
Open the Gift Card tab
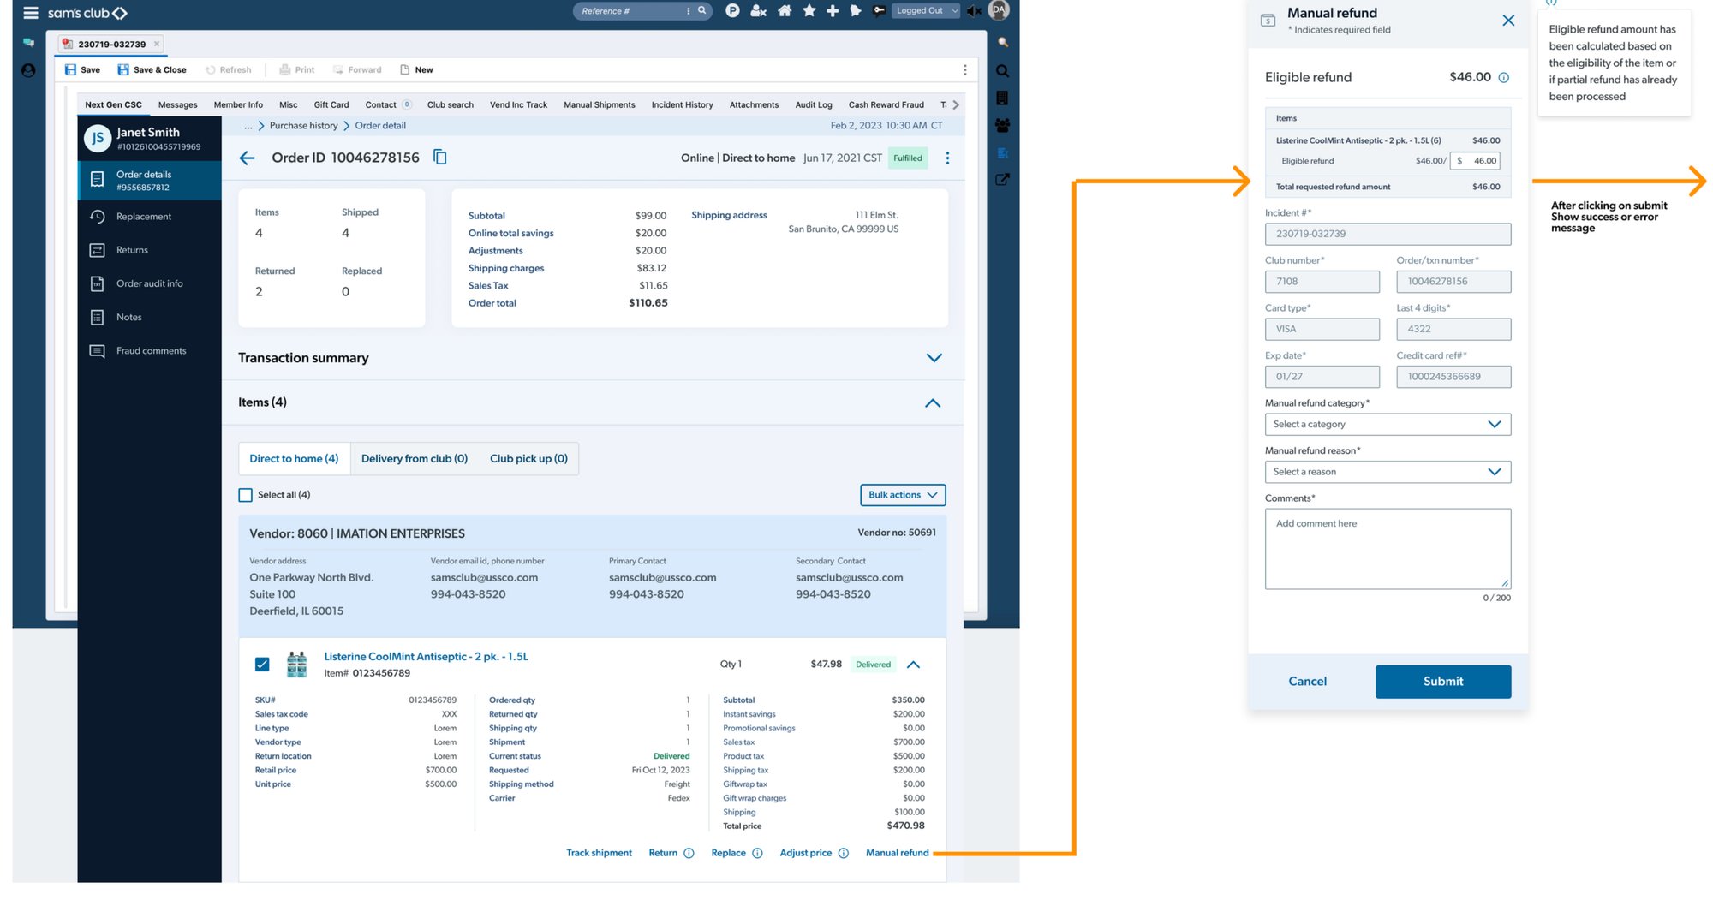331,105
